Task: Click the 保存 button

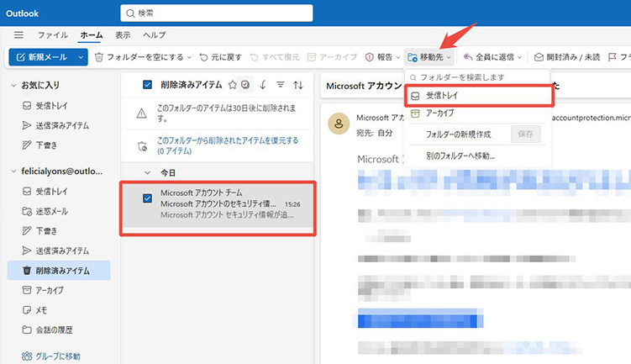Action: pyautogui.click(x=526, y=135)
